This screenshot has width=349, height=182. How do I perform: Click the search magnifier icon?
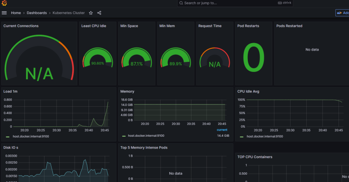[181, 3]
